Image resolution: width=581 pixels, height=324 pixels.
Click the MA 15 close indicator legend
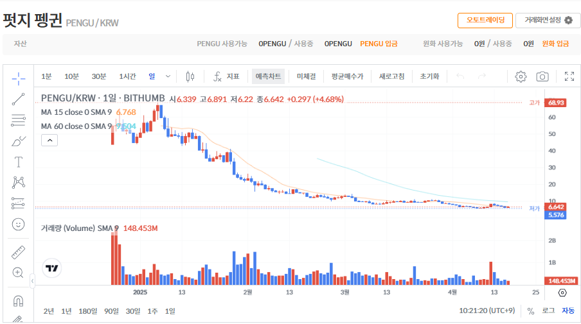(x=76, y=112)
